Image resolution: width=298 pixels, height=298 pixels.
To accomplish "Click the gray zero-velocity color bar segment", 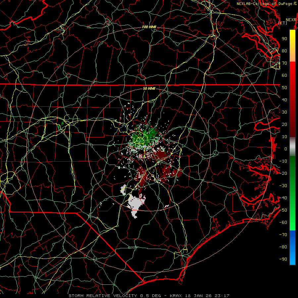I will tap(292, 147).
